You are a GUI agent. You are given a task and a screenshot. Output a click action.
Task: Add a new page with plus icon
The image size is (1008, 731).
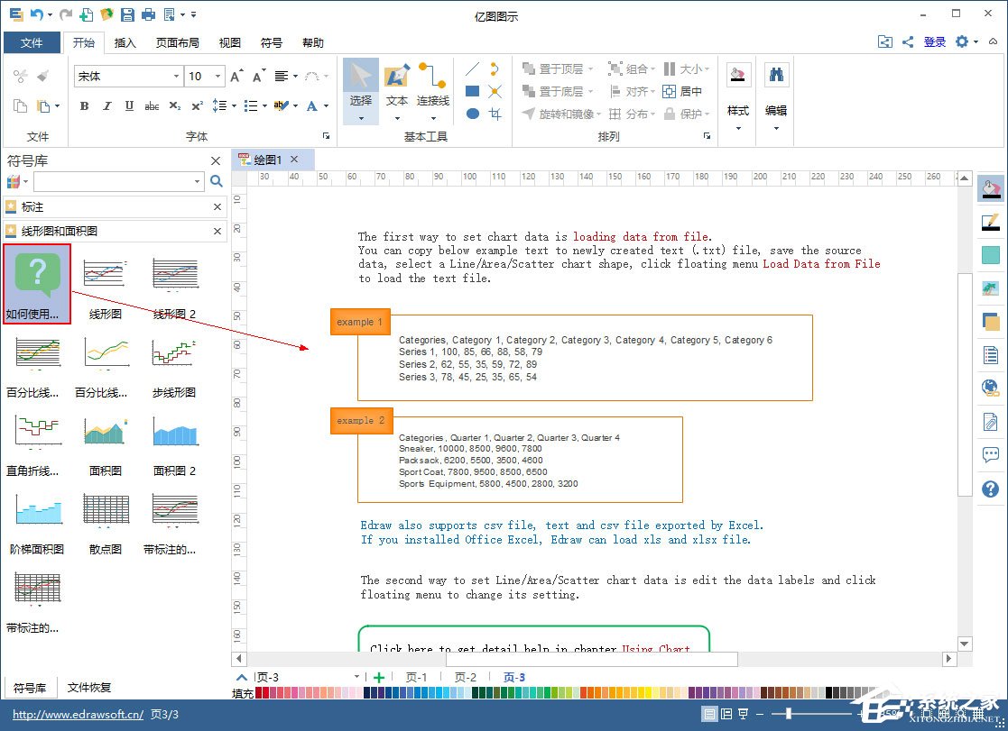(379, 677)
